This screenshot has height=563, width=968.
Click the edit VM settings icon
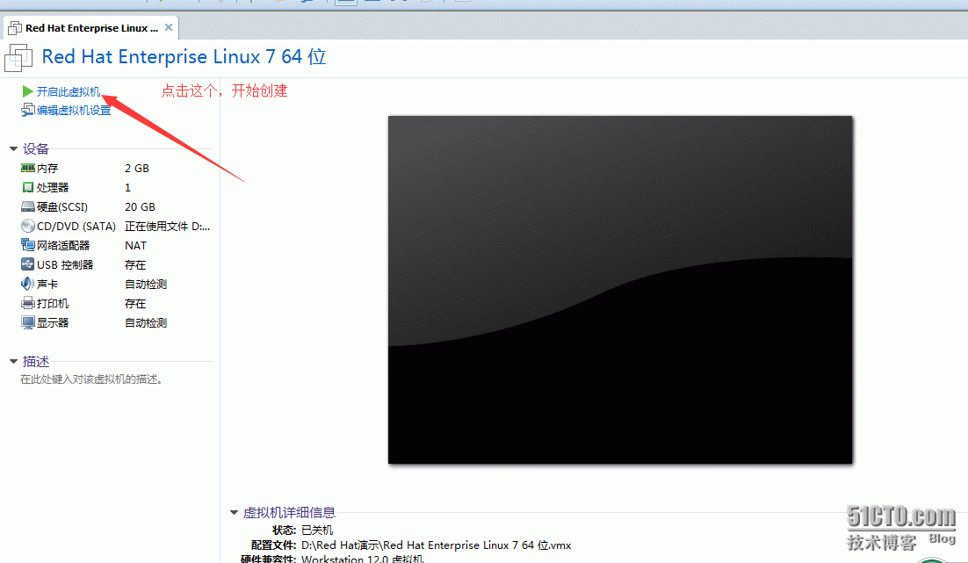(28, 110)
